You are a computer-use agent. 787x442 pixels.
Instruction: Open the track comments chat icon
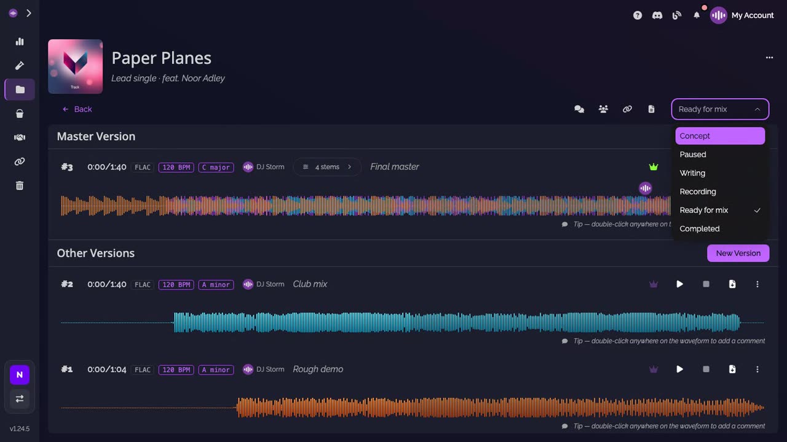coord(579,109)
